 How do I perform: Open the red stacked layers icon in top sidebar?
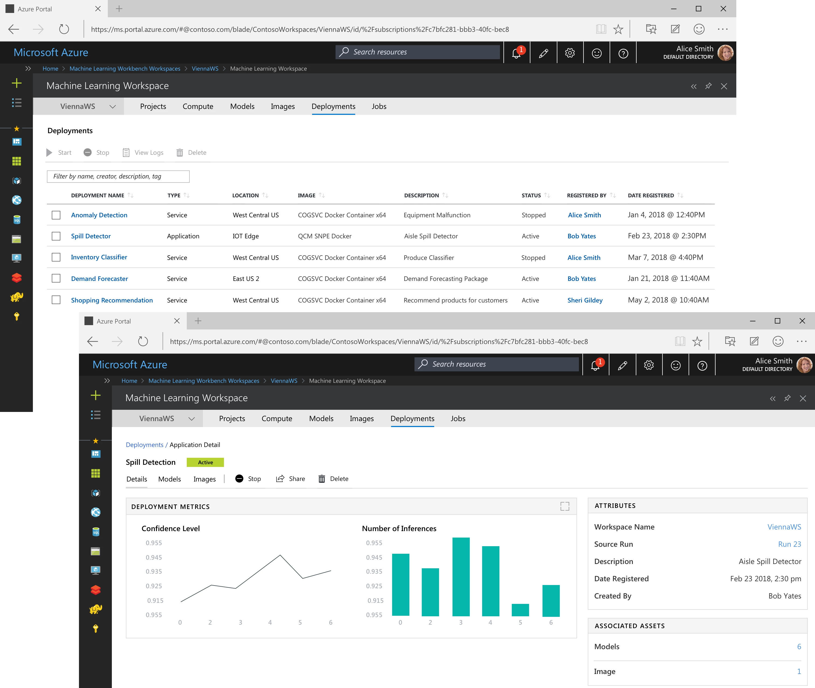pos(17,278)
